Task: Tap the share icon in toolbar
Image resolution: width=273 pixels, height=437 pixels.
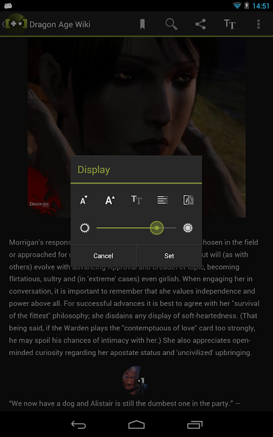Action: click(x=200, y=24)
